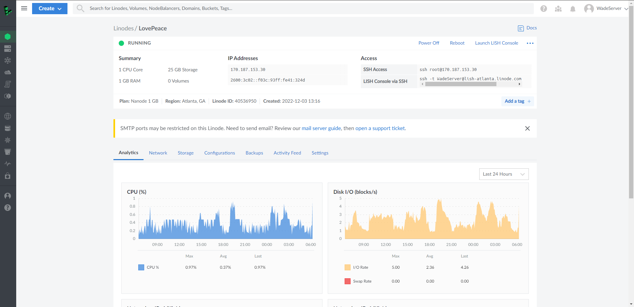Open the Settings tab
Viewport: 634px width, 307px height.
pos(320,153)
